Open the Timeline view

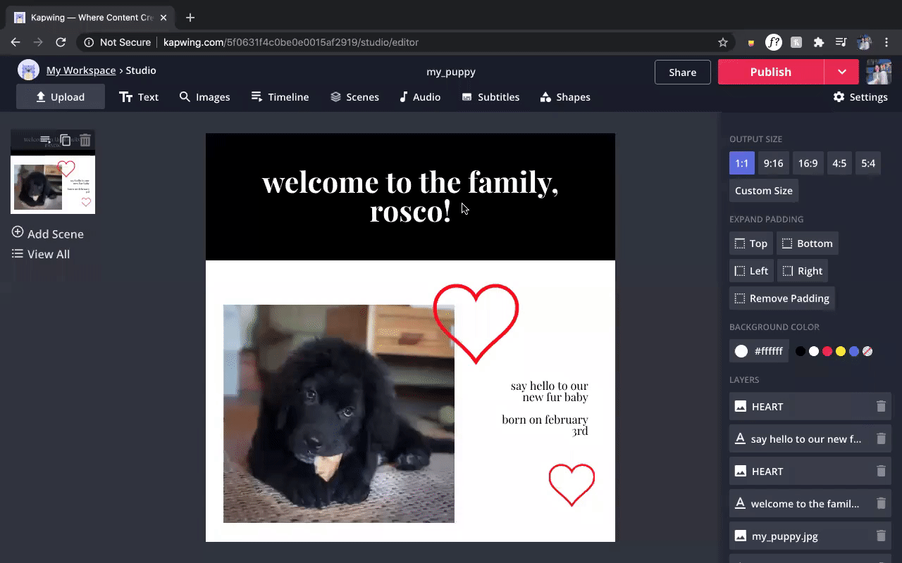click(280, 96)
